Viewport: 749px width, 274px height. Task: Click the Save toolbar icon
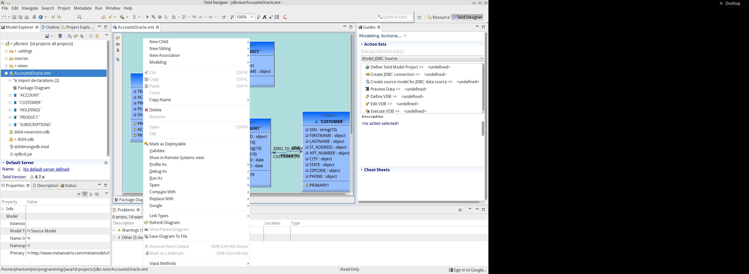tap(14, 17)
